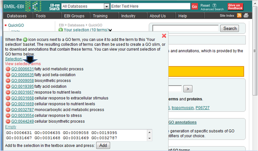Open the GO:0031667 term link
The image size is (258, 151).
[23, 92]
